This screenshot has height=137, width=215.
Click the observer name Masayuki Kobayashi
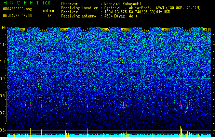pyautogui.click(x=122, y=4)
